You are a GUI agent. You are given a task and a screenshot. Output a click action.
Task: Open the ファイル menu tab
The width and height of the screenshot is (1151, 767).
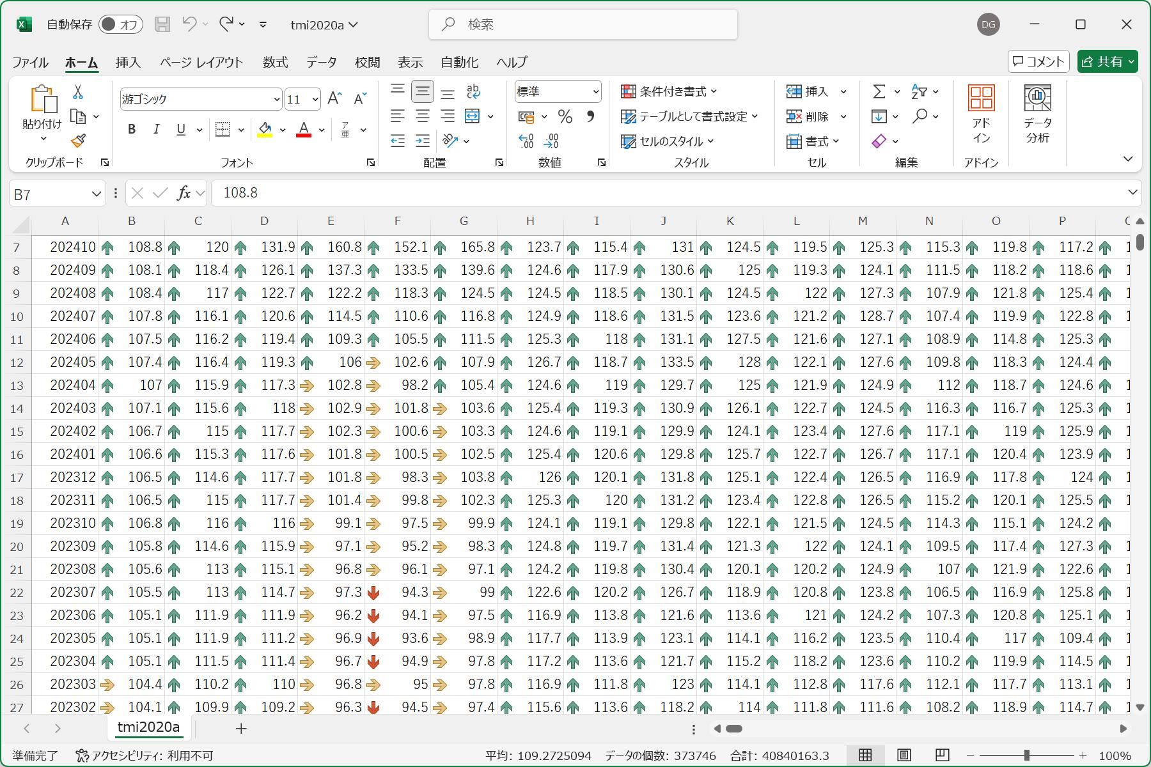point(30,62)
